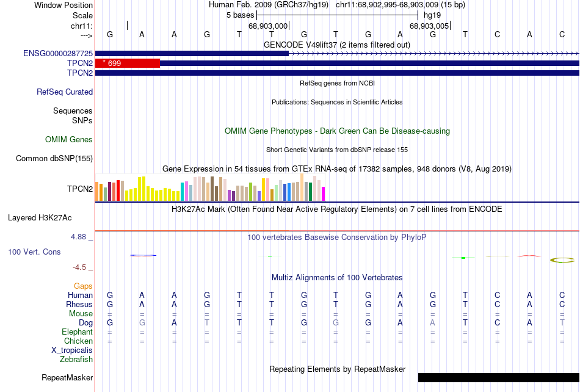Screen dimensions: 580x392
Task: Open the GENCODE V49lift37 track title
Action: click(337, 45)
